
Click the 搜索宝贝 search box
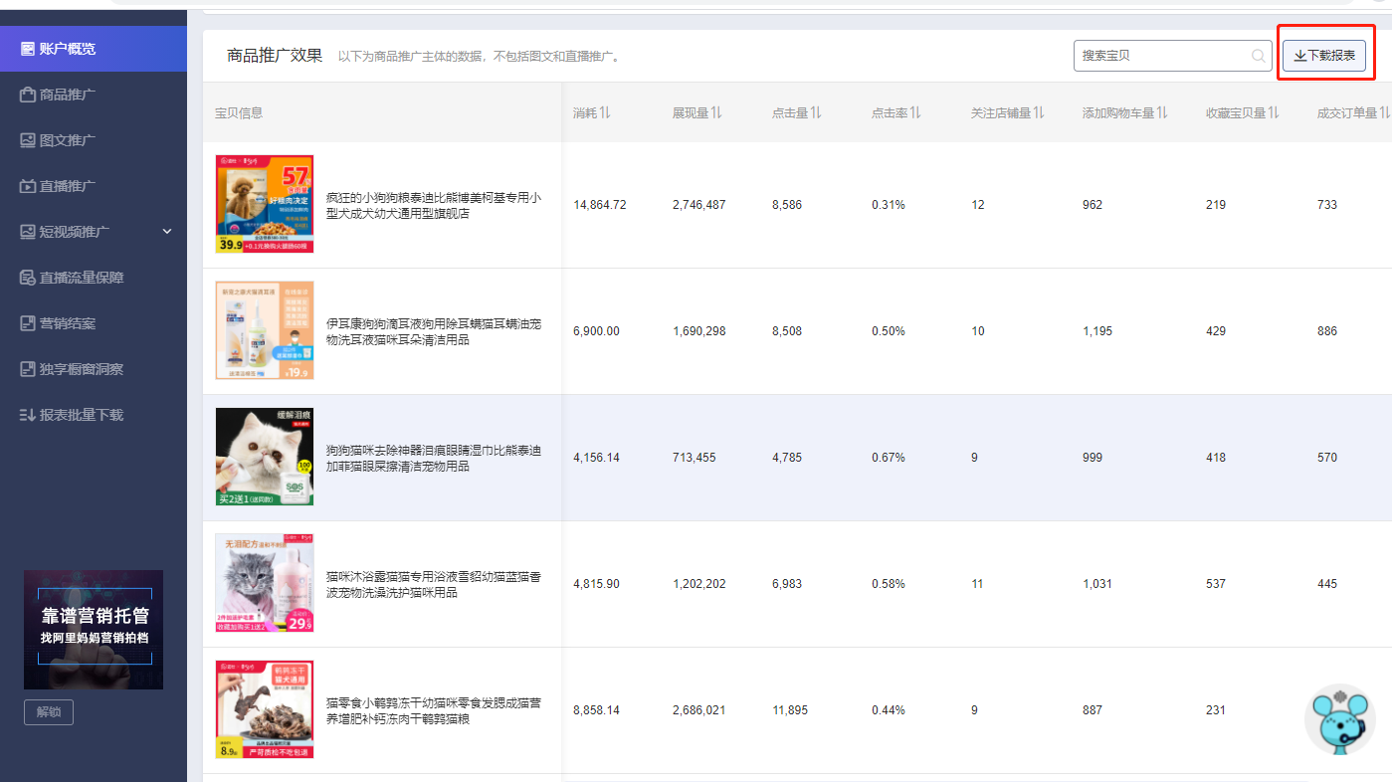[x=1174, y=56]
